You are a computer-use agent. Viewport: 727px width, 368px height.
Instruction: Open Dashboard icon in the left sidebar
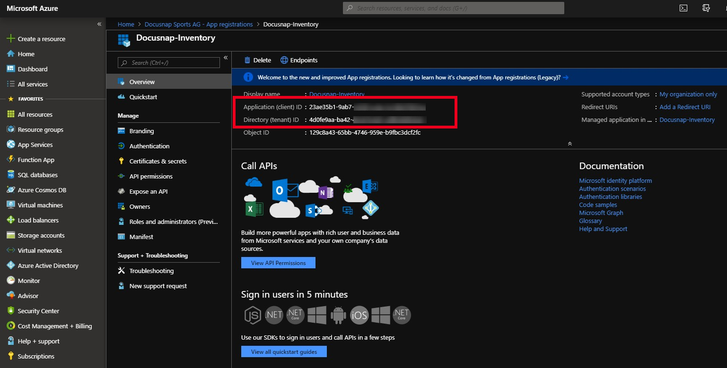10,69
